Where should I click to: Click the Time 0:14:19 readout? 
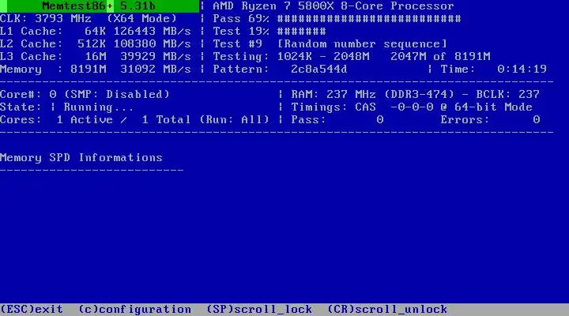point(493,69)
